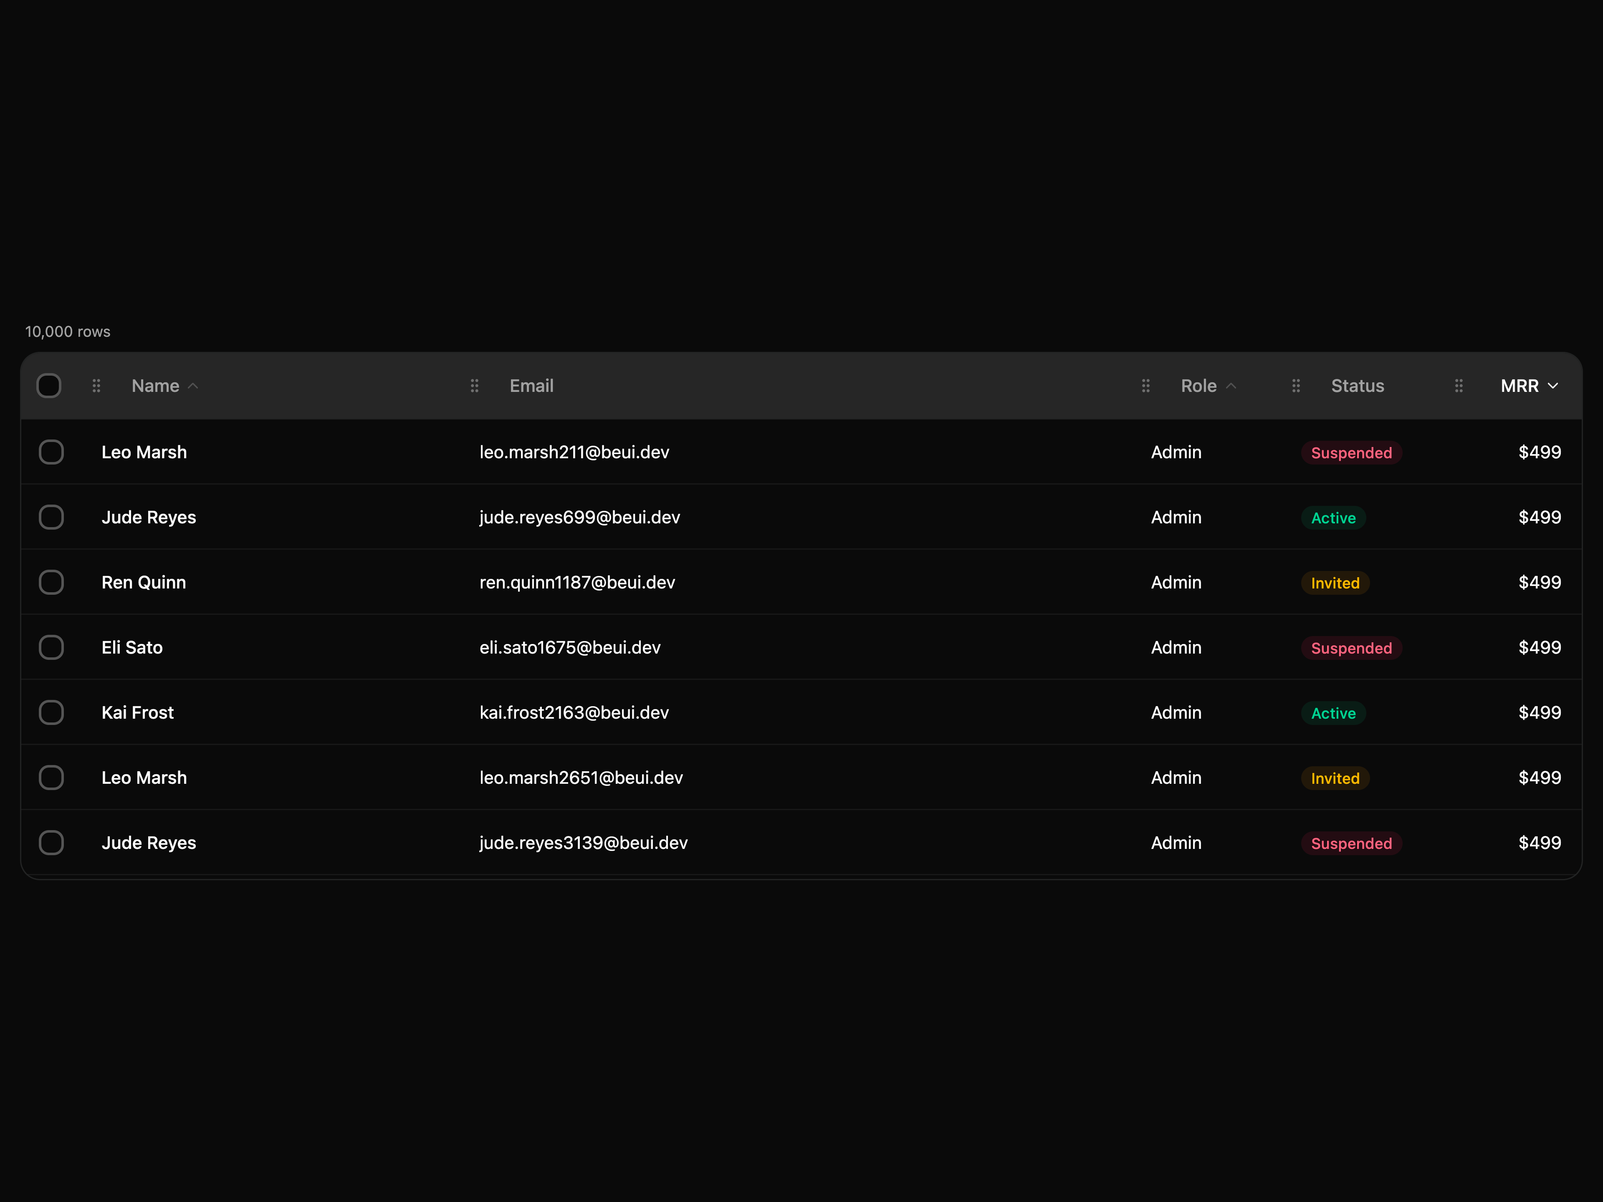Click the email eli.sato1675@beui.dev
Viewport: 1603px width, 1202px height.
coord(569,648)
